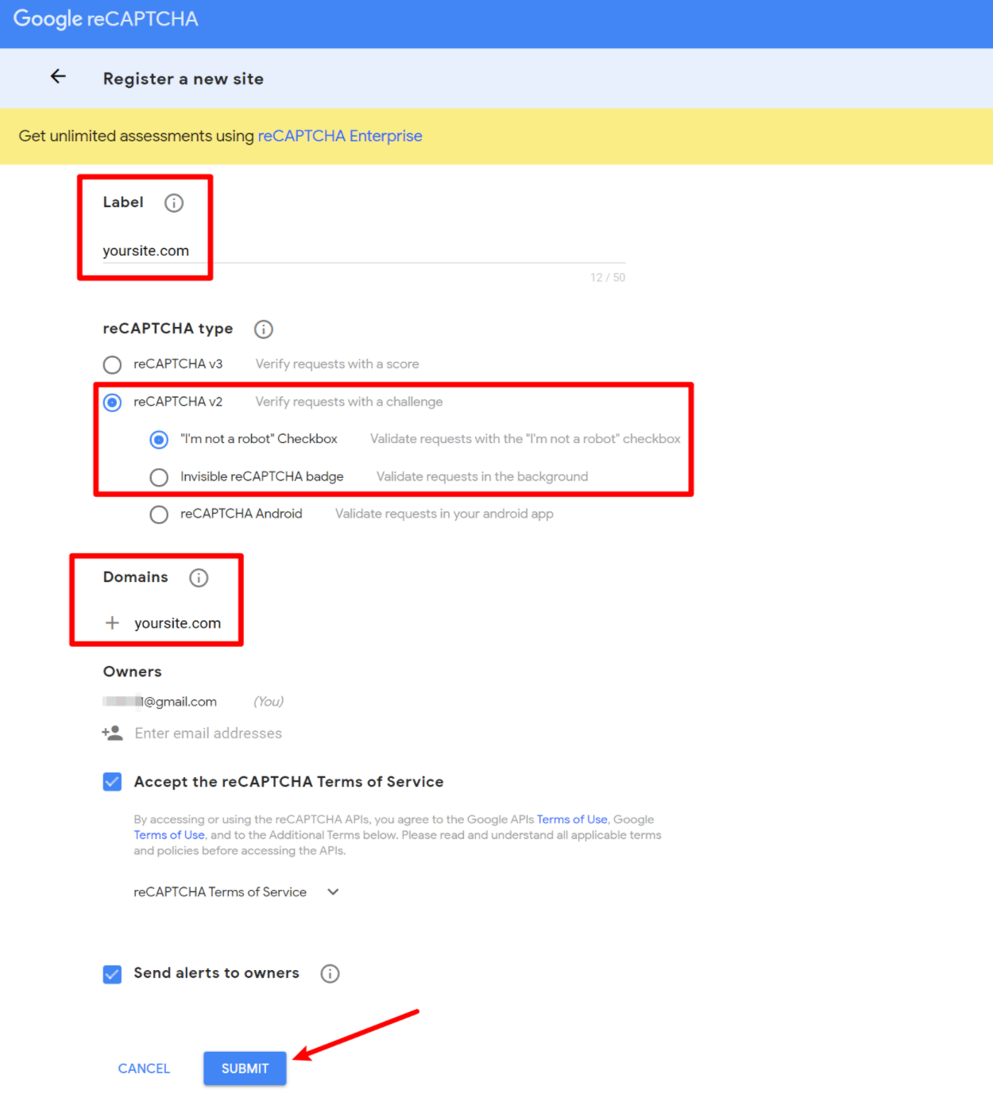Select the reCAPTCHA v2 radio button
The width and height of the screenshot is (993, 1105).
point(113,402)
